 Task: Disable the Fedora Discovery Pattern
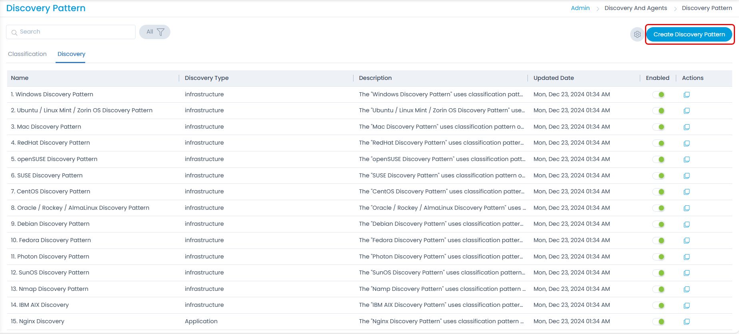tap(659, 241)
